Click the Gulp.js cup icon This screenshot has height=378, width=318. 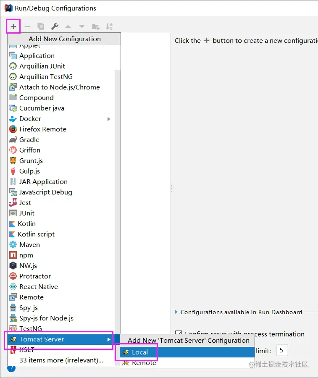13,171
